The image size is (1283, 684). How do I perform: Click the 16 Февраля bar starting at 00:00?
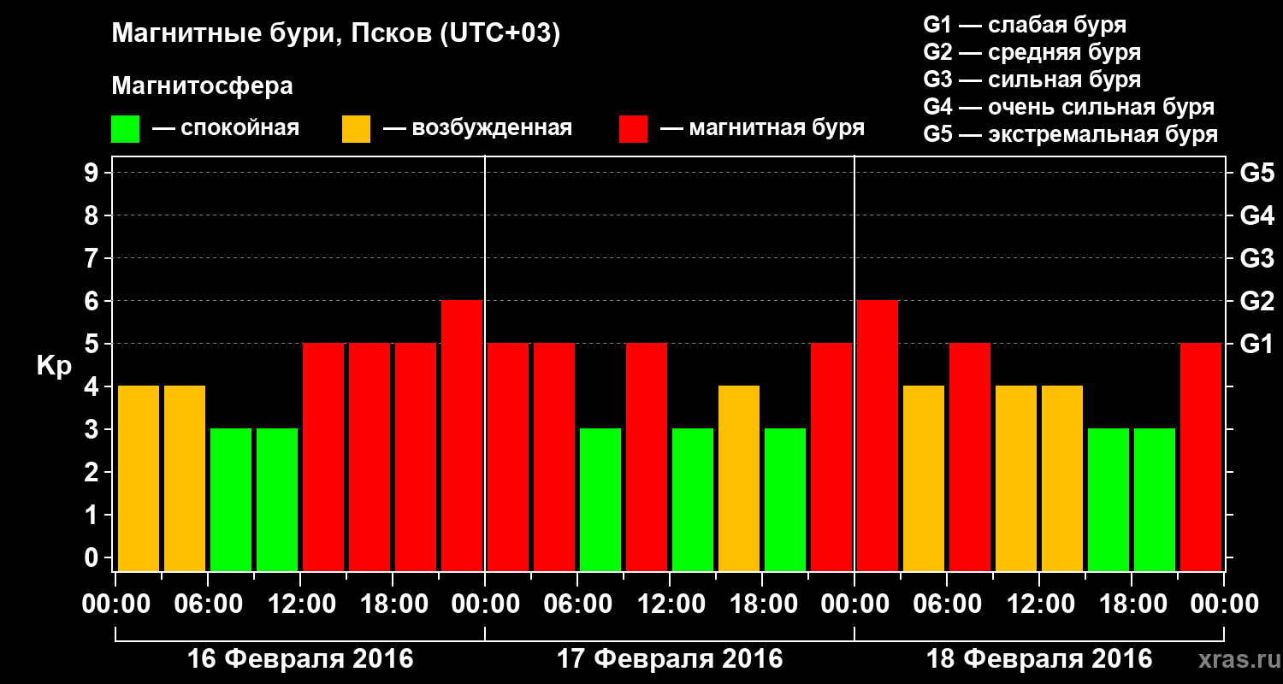coord(139,478)
